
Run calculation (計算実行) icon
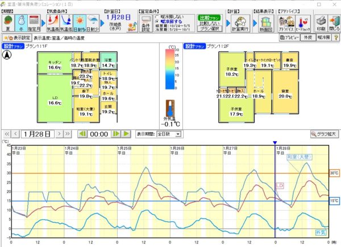[240, 24]
